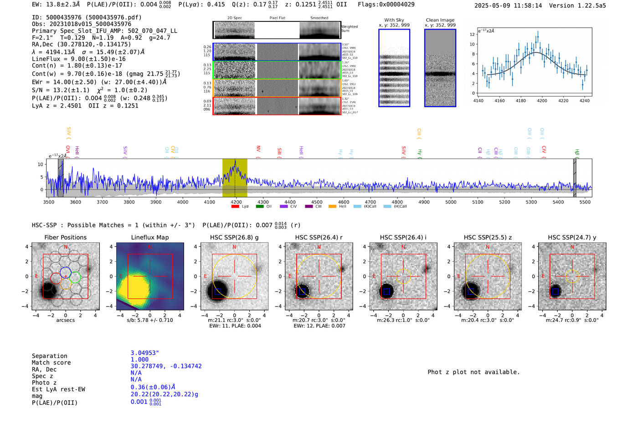Select the blue-bordered 2D fiber spectrum row
Viewport: 638px width, 434px height.
(x=277, y=52)
